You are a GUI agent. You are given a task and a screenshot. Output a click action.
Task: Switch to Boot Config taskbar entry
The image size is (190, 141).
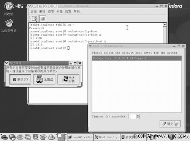(107, 137)
